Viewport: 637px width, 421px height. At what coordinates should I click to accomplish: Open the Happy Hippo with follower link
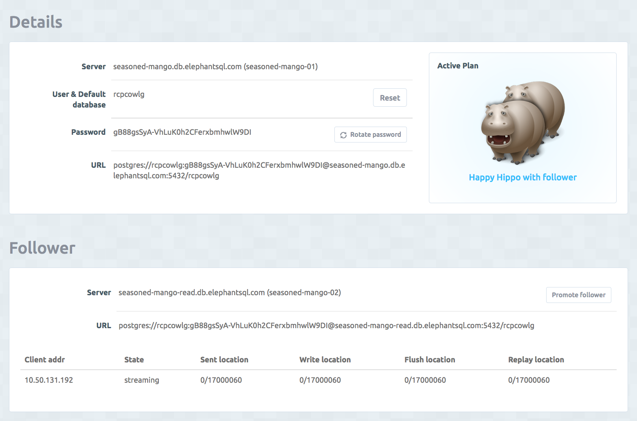(523, 178)
